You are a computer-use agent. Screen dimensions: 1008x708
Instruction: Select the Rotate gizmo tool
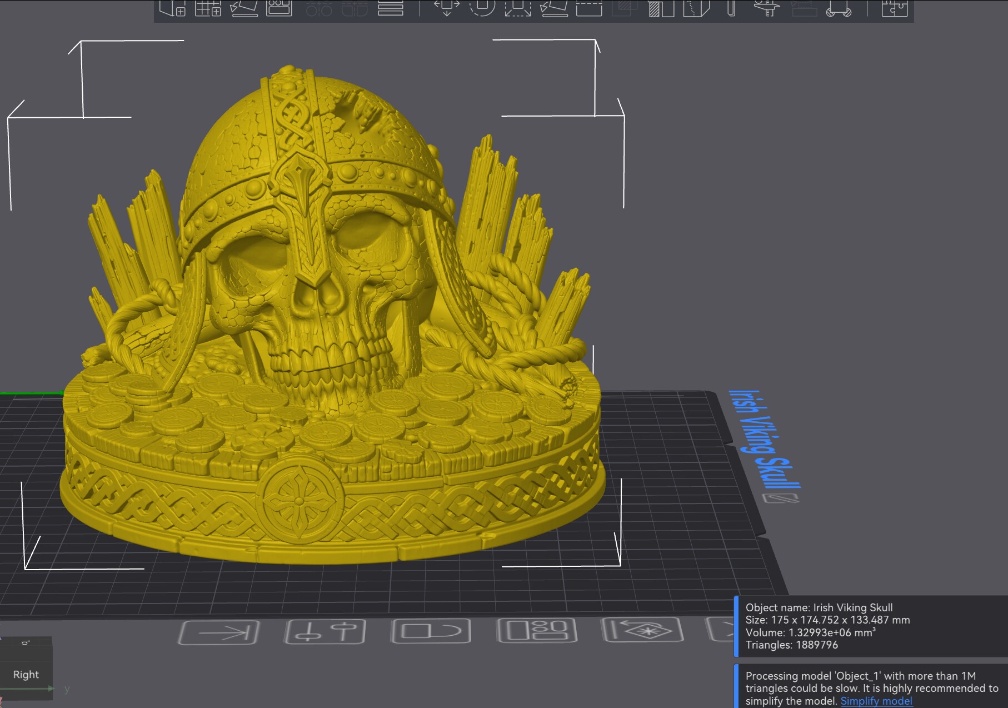(482, 8)
